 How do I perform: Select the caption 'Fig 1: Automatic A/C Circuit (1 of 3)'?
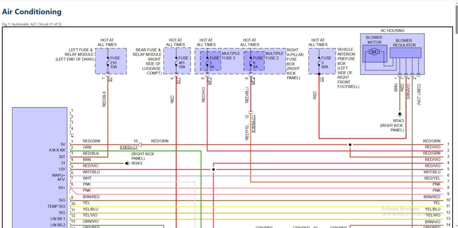[32, 24]
